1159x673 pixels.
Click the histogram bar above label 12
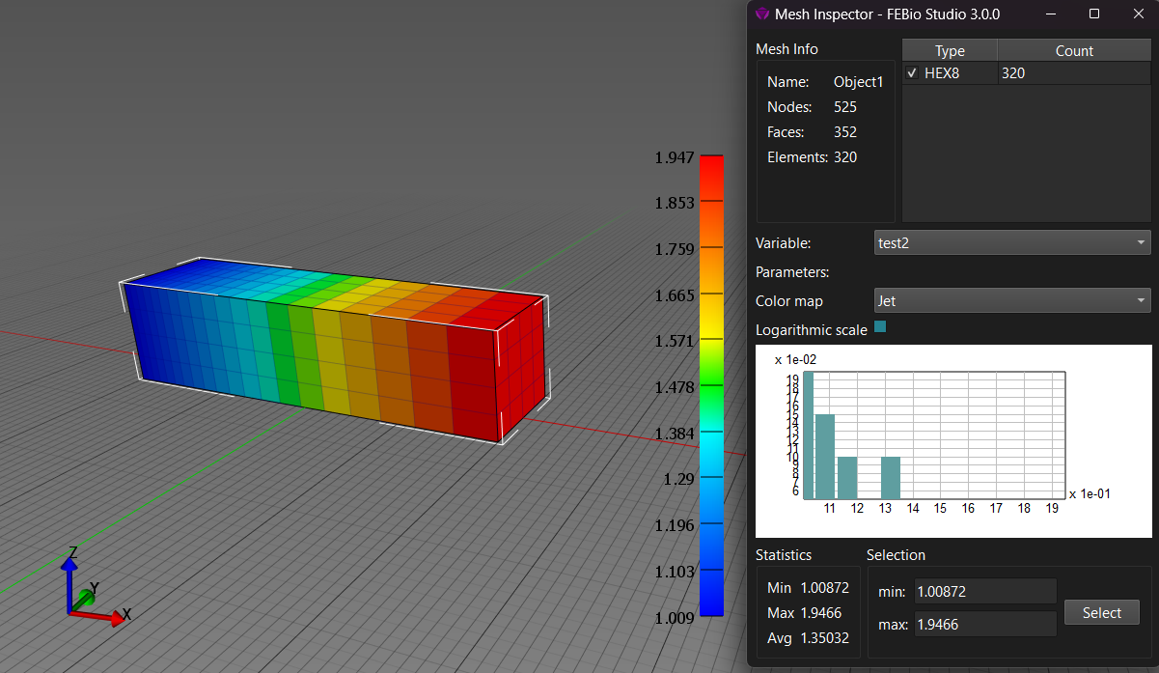click(847, 477)
